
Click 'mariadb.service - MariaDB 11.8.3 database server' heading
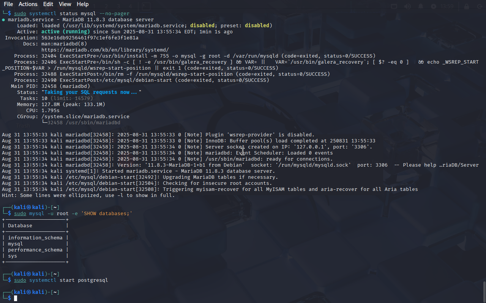pyautogui.click(x=81, y=20)
